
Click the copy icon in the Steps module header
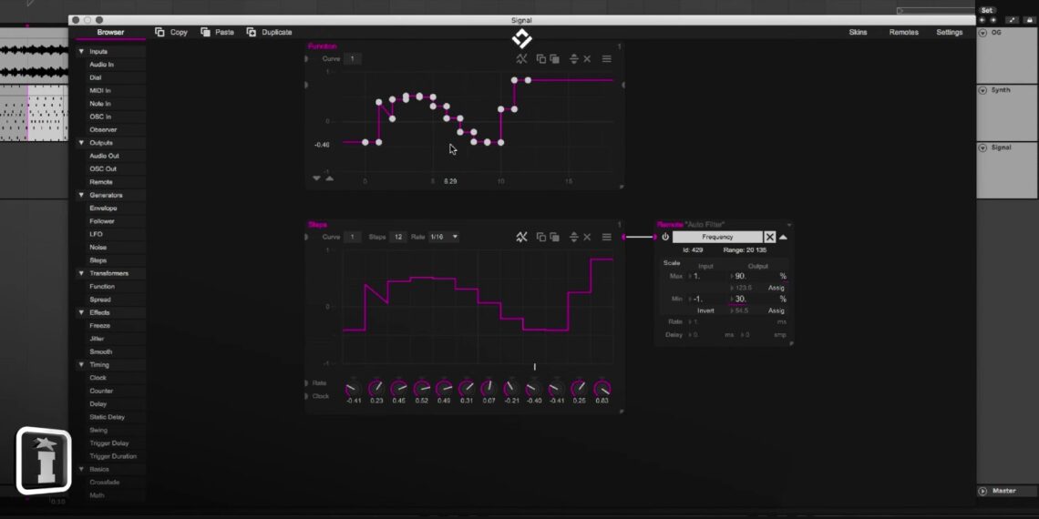tap(540, 237)
